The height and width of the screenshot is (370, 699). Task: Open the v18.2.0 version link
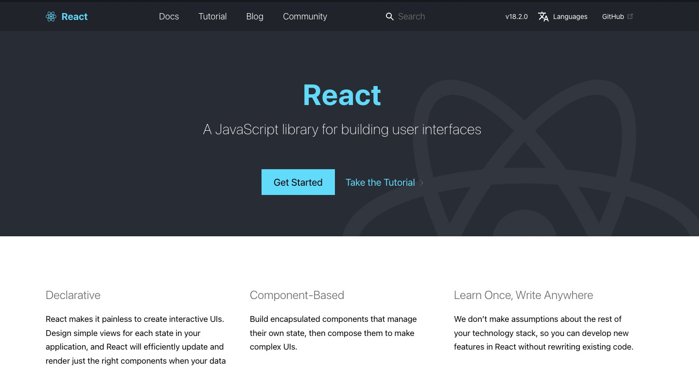[516, 17]
